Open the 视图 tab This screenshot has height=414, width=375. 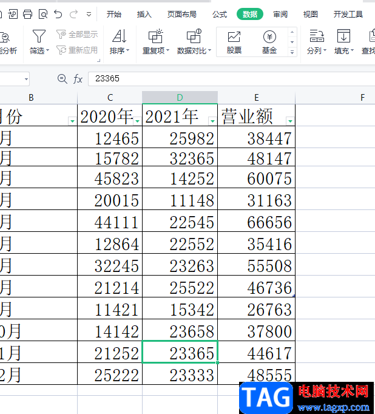tap(310, 14)
